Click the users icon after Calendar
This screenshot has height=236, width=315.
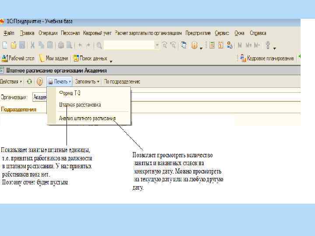[x=229, y=45]
